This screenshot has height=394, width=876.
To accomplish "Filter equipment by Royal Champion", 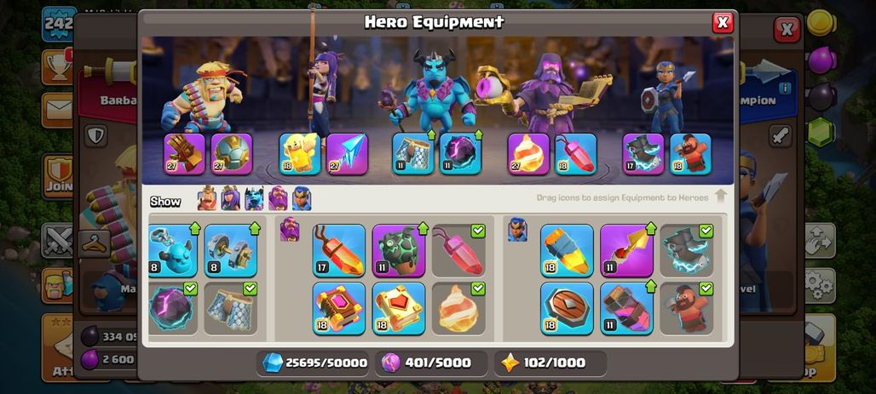I will click(x=302, y=198).
